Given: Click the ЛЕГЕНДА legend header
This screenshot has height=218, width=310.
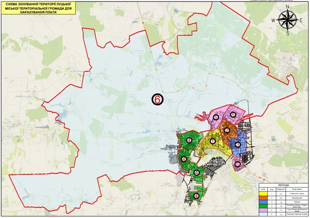Looking at the screenshot, I should [284, 185].
